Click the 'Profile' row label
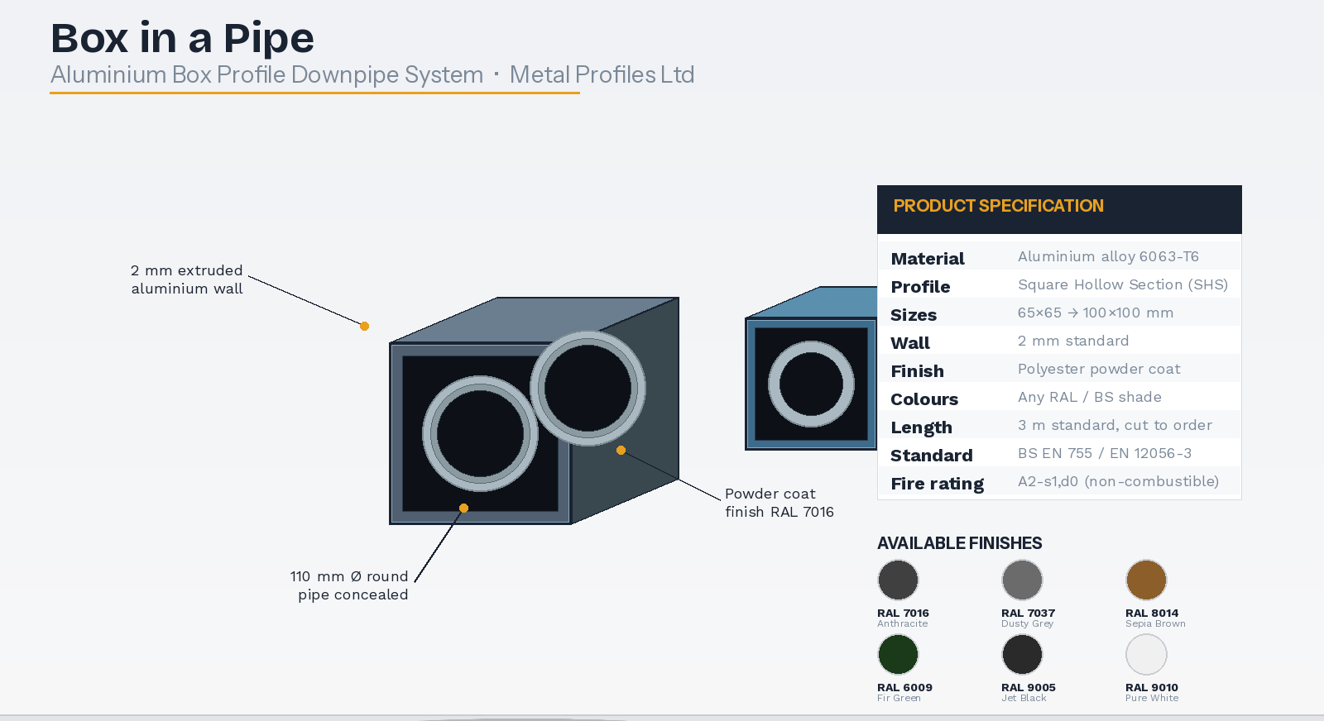1324x721 pixels. (x=920, y=287)
